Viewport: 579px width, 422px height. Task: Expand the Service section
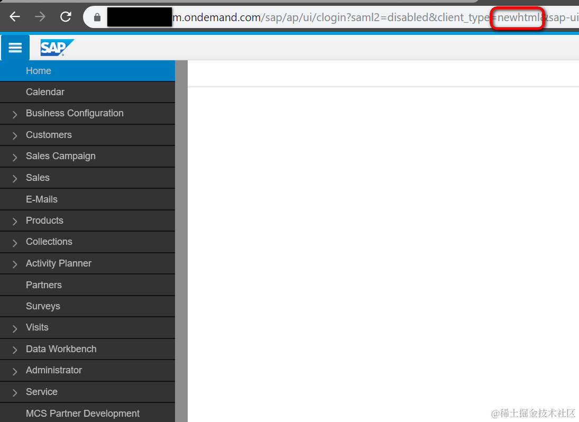point(41,392)
